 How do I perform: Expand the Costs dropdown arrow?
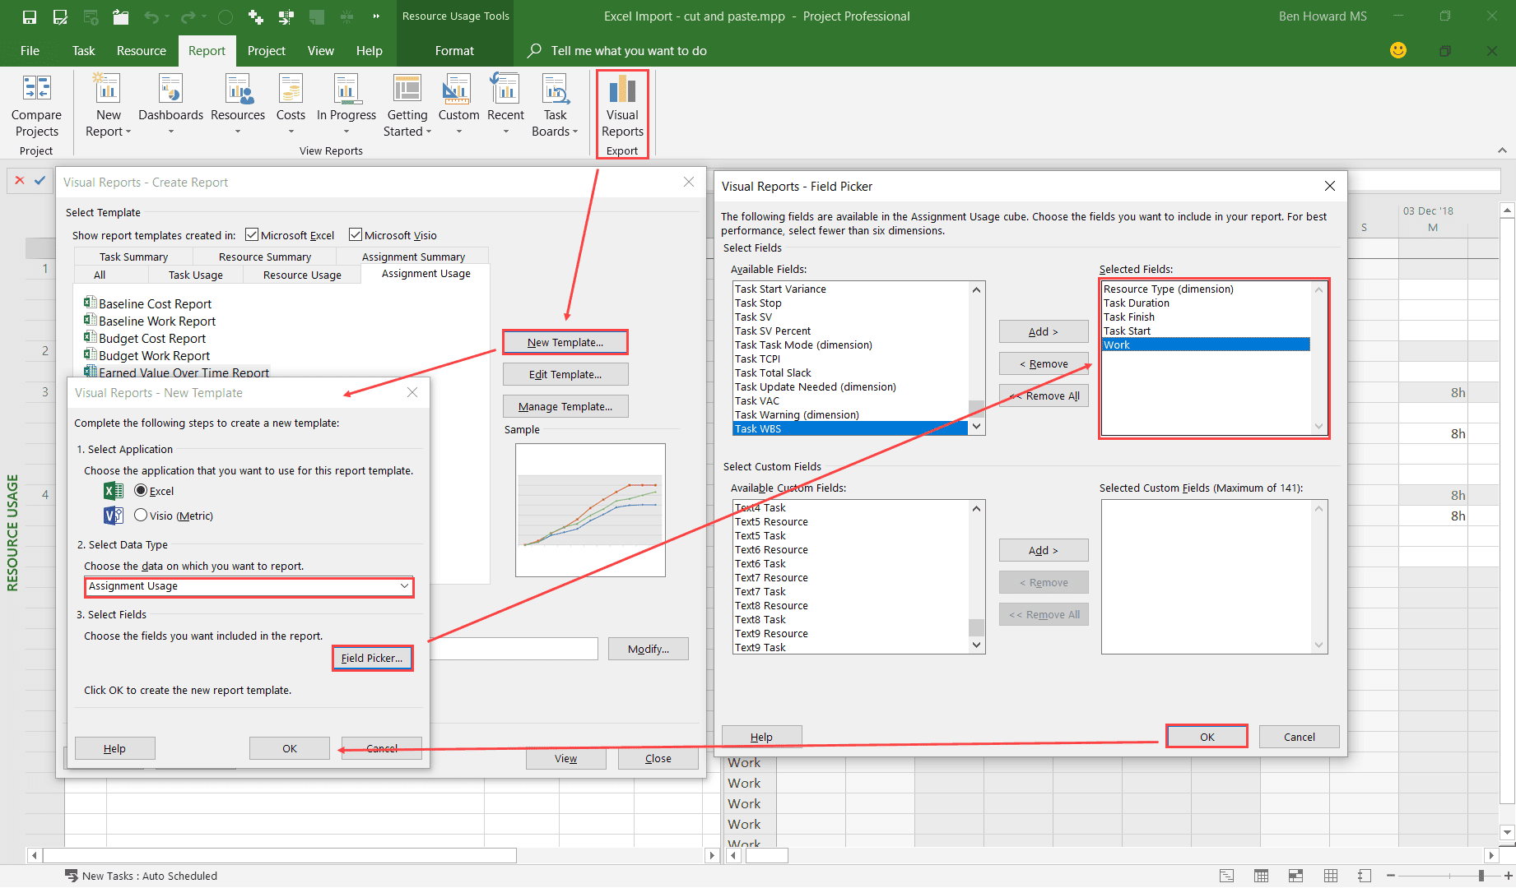tap(291, 132)
